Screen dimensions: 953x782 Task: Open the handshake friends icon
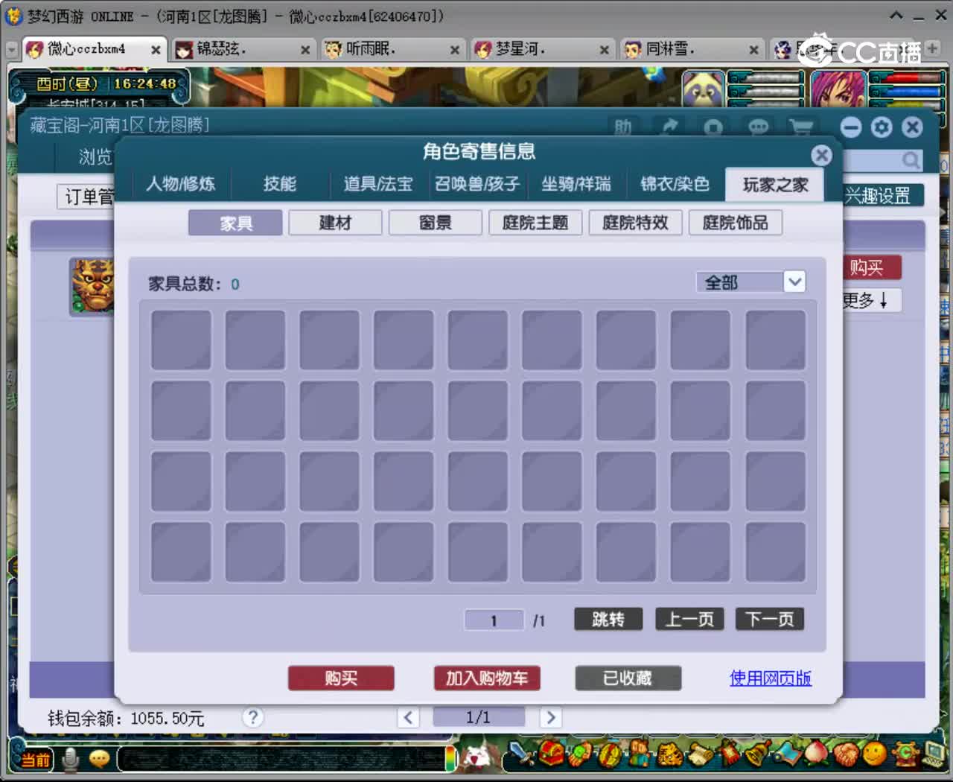pyautogui.click(x=847, y=754)
